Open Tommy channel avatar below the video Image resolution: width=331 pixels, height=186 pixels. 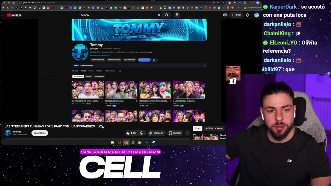(8, 133)
